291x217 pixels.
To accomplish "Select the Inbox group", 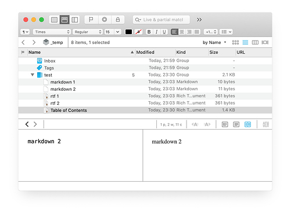I will 145,61.
